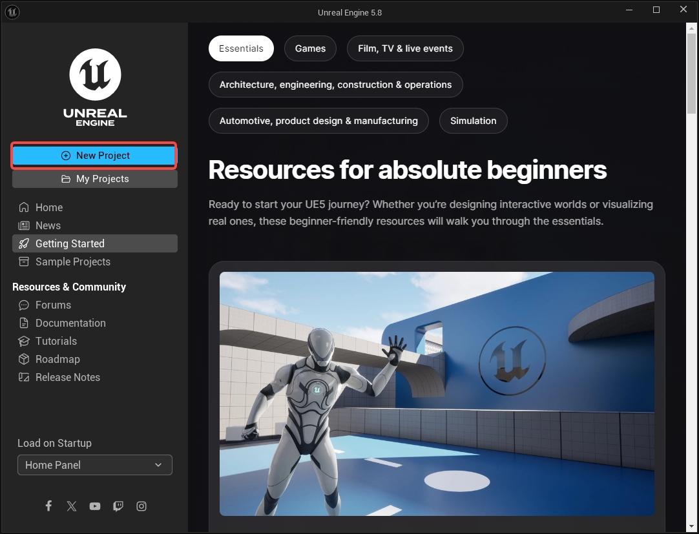Open the Forums link

tap(95, 305)
